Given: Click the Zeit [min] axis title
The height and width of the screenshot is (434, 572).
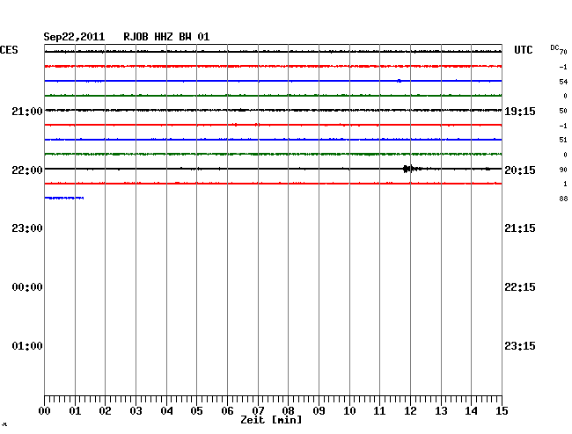Looking at the screenshot, I should (271, 420).
